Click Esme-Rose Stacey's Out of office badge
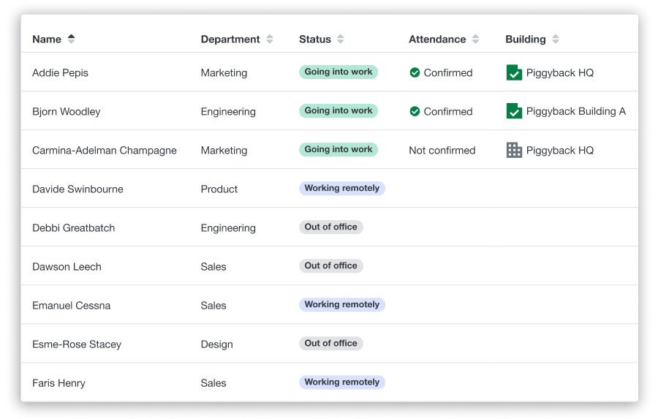This screenshot has height=419, width=658. click(x=330, y=343)
